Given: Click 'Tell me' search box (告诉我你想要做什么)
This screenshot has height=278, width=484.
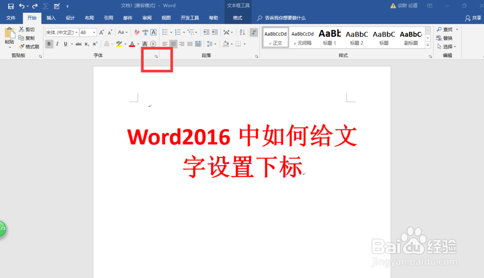Looking at the screenshot, I should pos(281,18).
